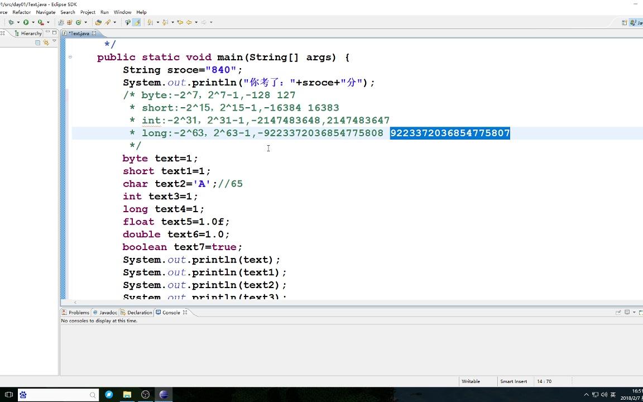
Task: Click the Open Type toolbar icon
Action: (98, 22)
